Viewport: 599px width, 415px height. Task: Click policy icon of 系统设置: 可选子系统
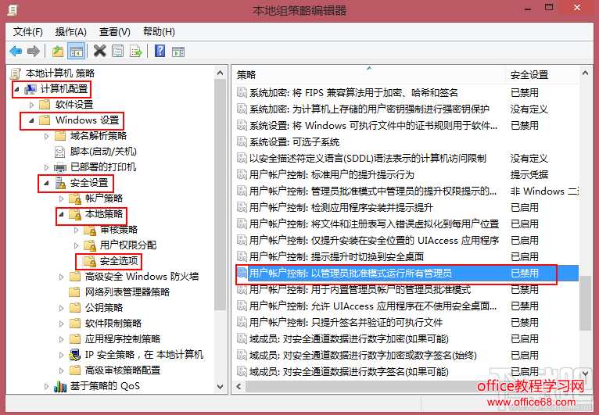click(x=242, y=142)
